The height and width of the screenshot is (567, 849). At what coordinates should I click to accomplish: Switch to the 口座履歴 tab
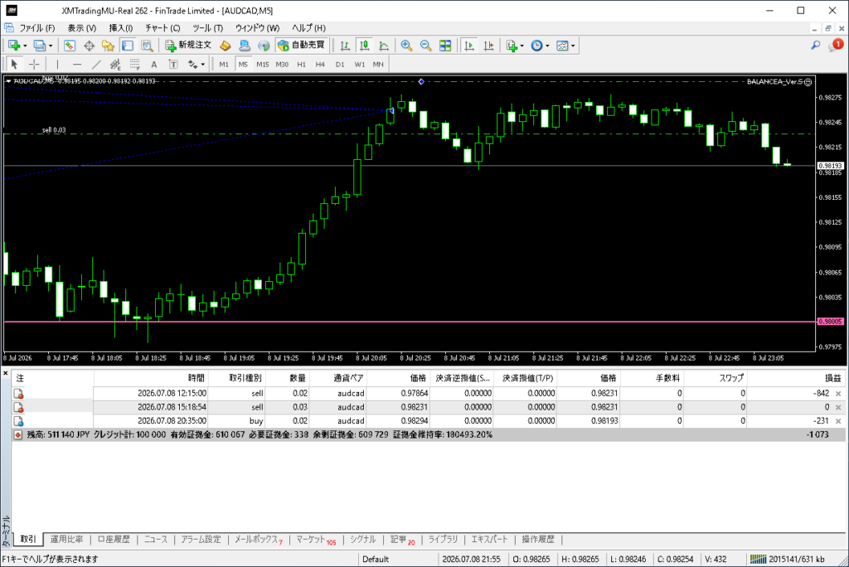[114, 540]
